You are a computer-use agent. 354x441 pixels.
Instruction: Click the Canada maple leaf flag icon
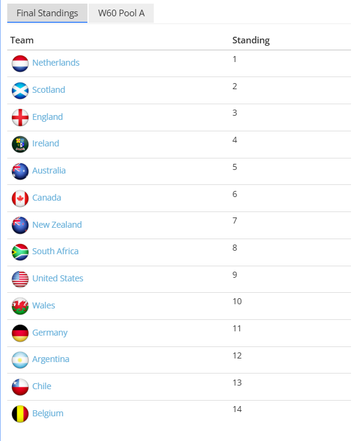pos(20,199)
